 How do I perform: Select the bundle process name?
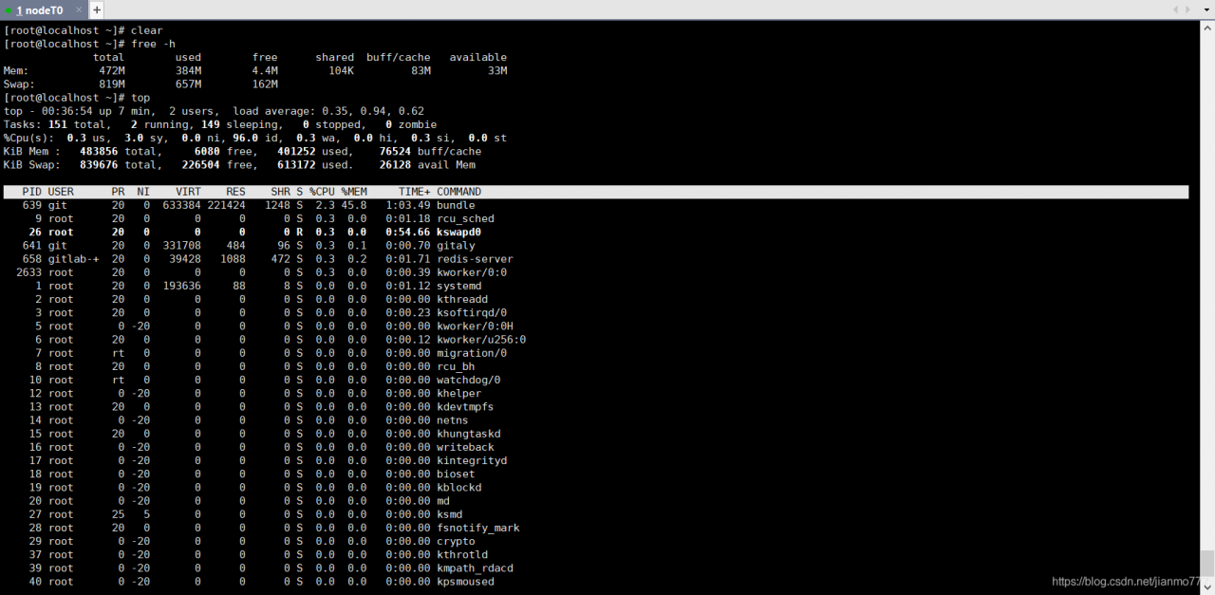click(x=456, y=205)
